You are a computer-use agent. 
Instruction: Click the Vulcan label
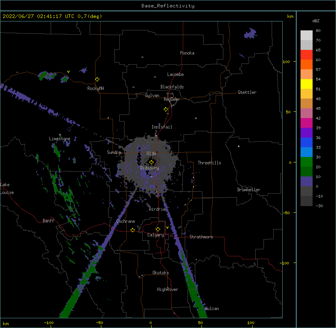tap(212, 309)
